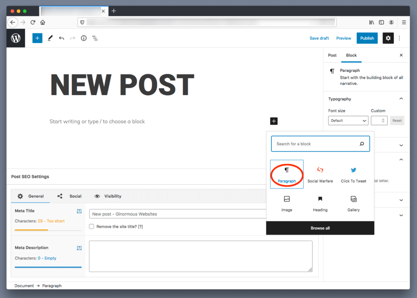
Task: Open the browser home page
Action: coord(43,22)
